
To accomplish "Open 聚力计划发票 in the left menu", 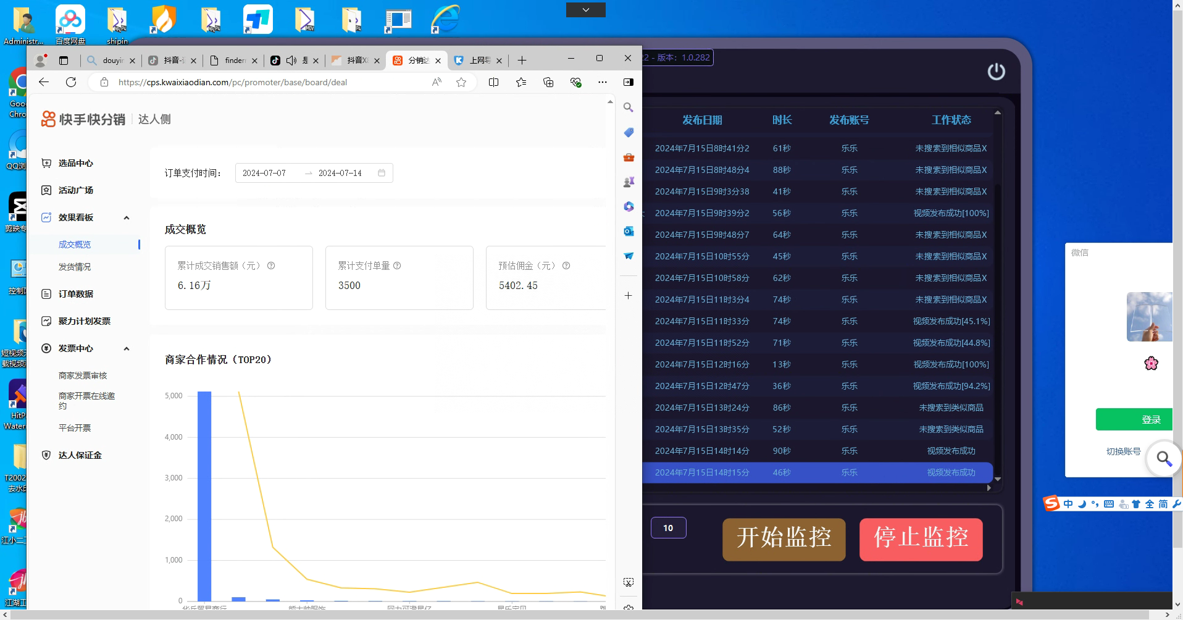I will [85, 321].
